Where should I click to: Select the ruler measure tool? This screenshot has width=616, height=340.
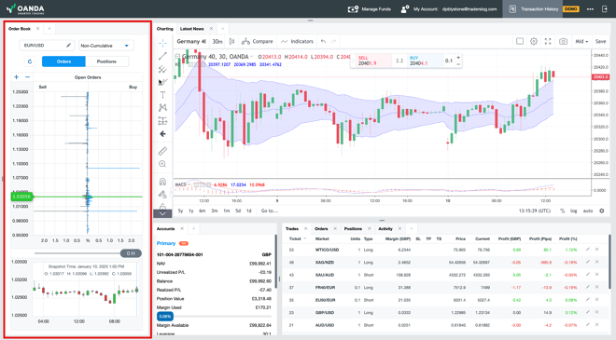(162, 151)
